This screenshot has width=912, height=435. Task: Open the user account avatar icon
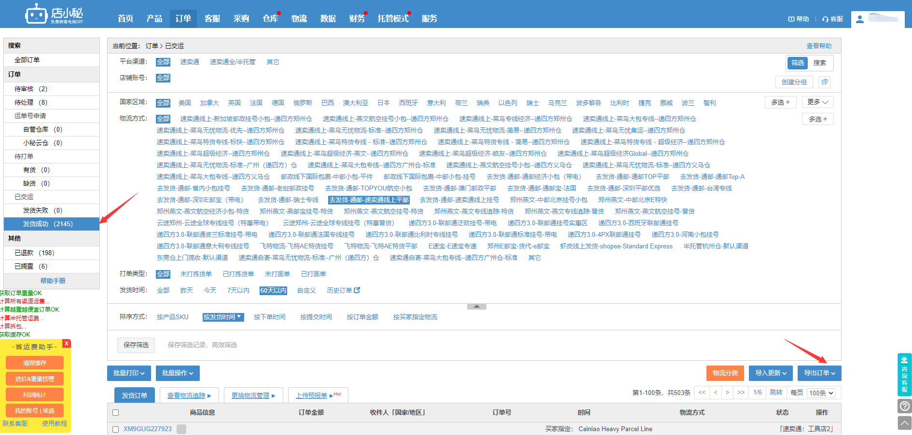pyautogui.click(x=860, y=19)
